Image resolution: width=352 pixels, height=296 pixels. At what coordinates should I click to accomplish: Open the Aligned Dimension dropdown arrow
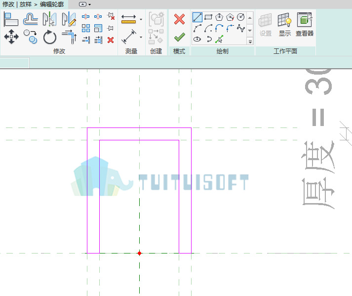tap(141, 37)
